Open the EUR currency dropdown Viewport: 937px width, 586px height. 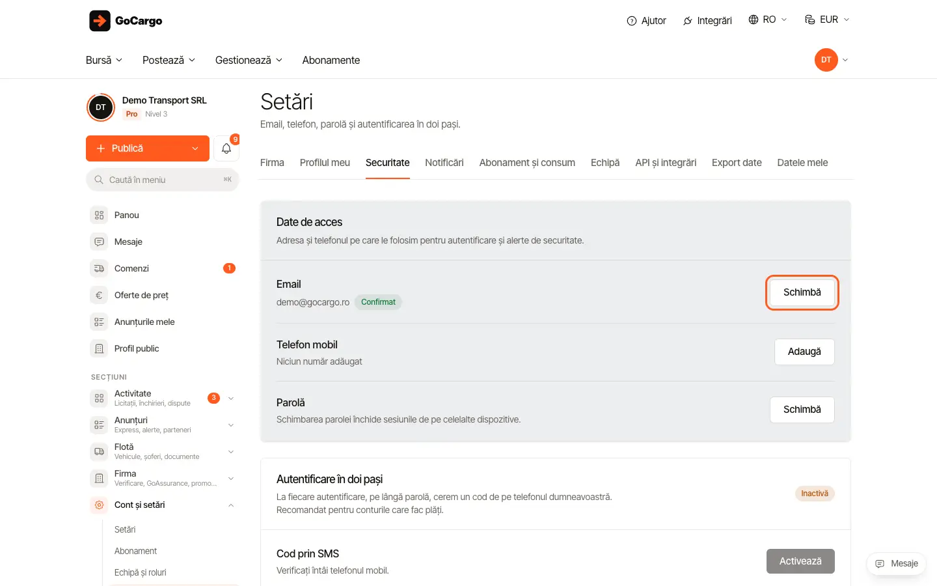(827, 20)
